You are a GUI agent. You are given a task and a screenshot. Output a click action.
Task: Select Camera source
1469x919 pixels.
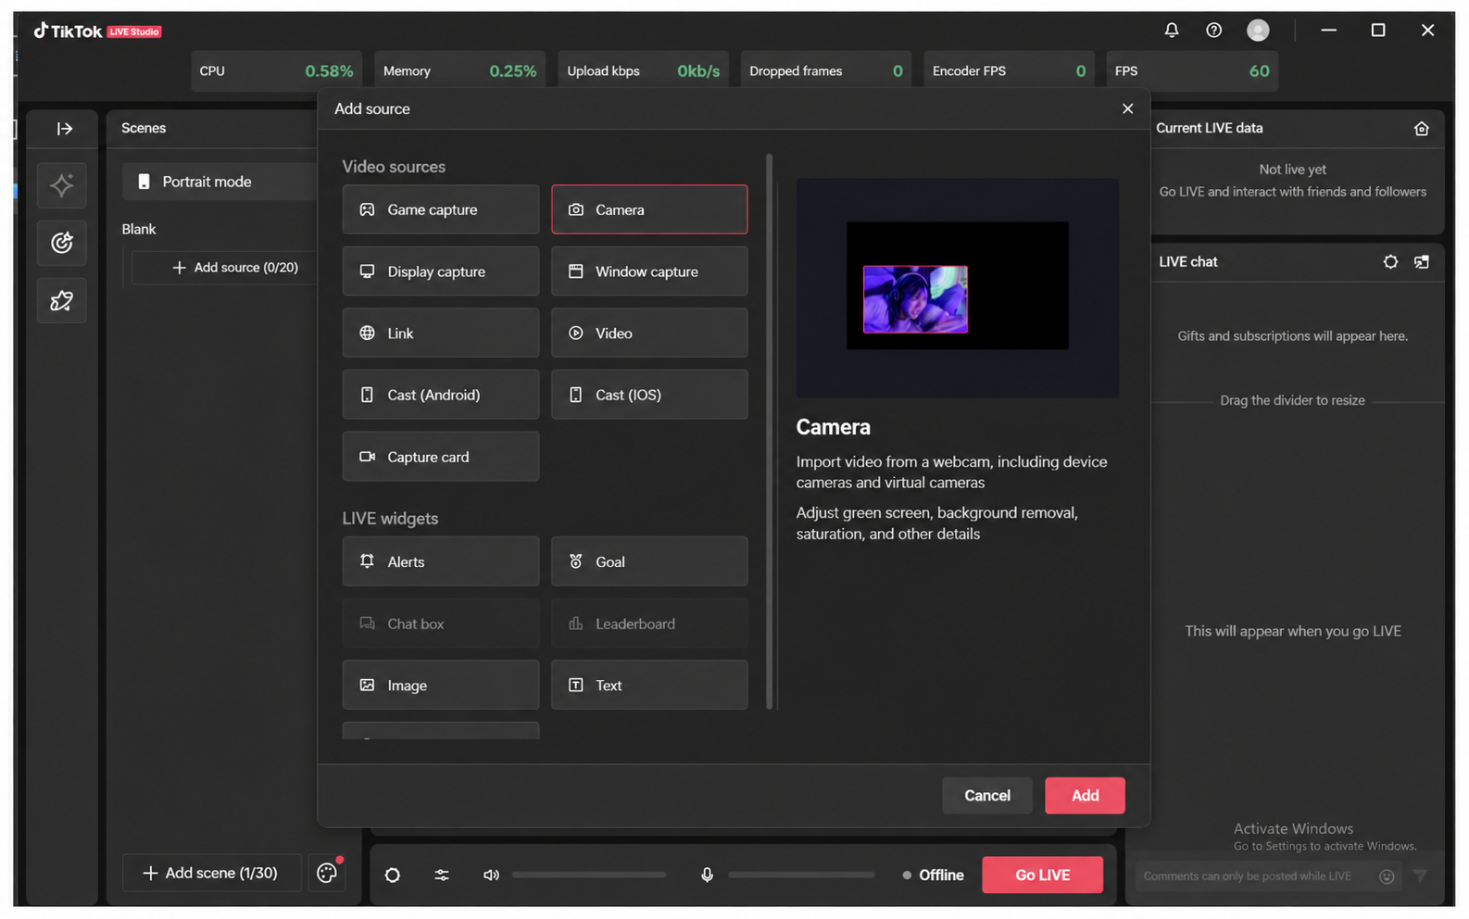tap(649, 209)
